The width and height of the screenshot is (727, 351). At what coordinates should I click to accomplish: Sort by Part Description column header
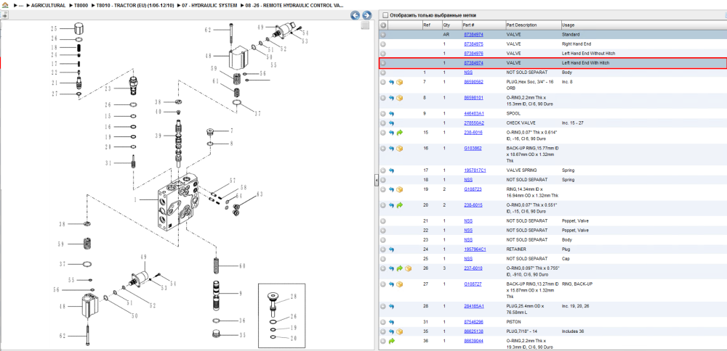click(521, 25)
